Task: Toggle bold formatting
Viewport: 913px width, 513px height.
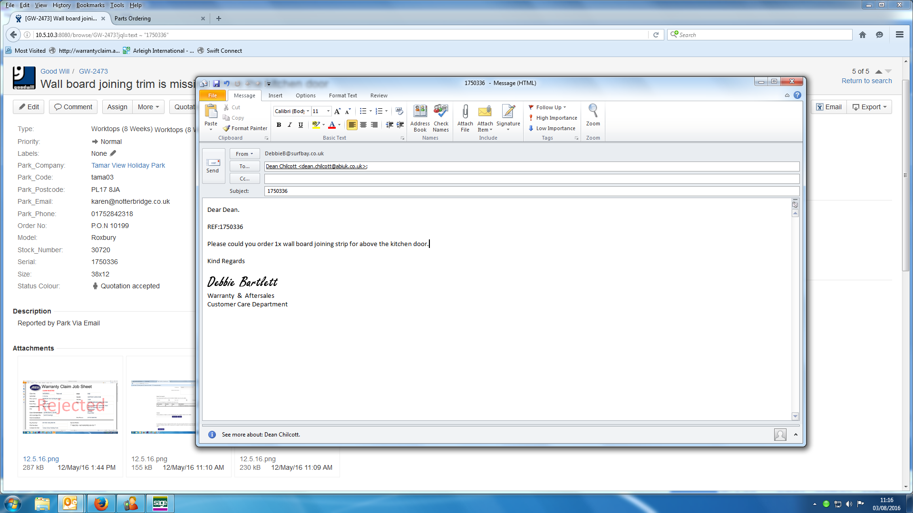Action: [x=279, y=125]
